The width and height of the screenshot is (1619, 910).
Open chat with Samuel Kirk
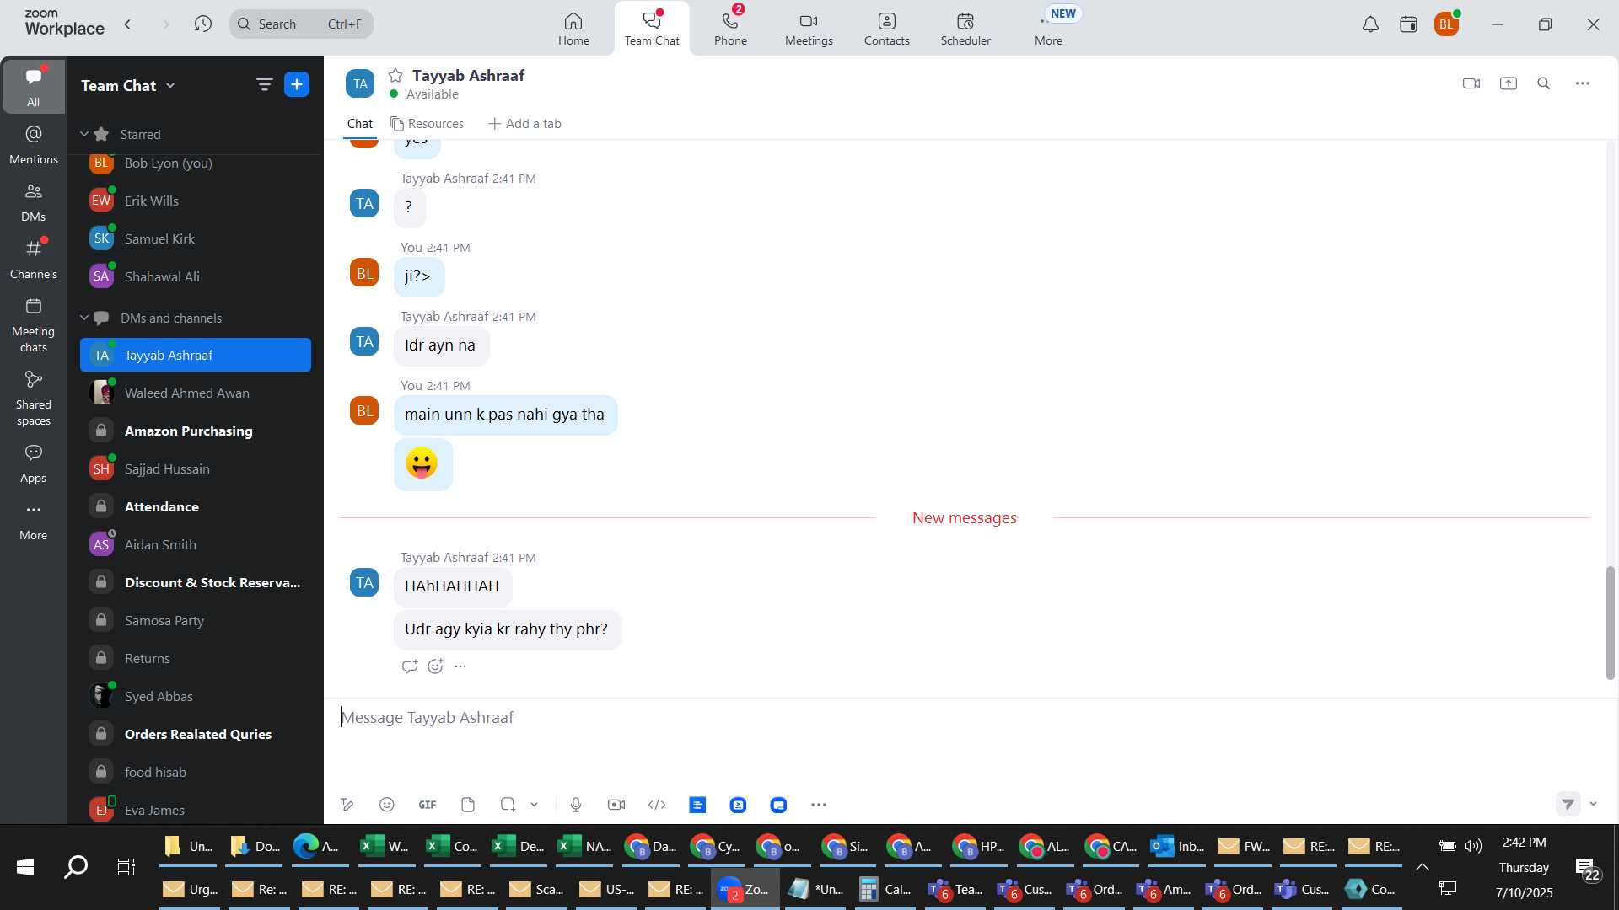[x=196, y=238]
